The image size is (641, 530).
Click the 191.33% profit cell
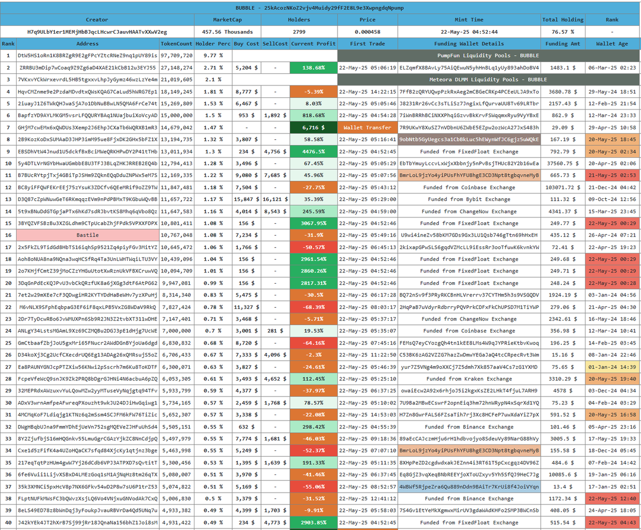pyautogui.click(x=313, y=463)
